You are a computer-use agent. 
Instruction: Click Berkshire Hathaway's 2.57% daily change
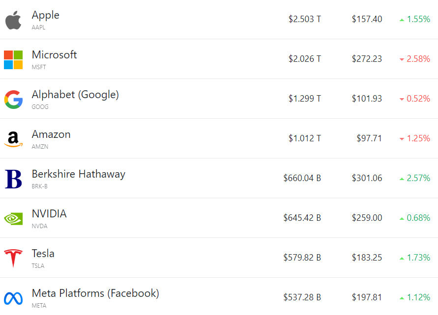pyautogui.click(x=418, y=178)
